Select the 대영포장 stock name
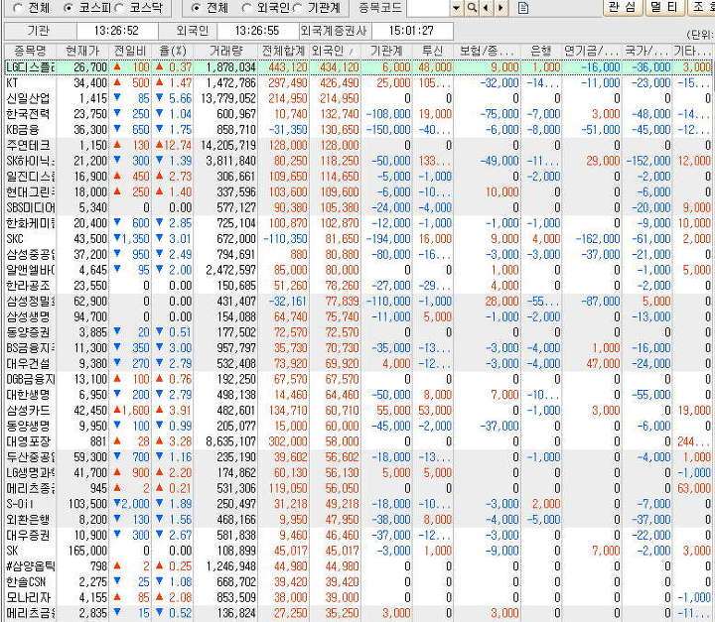The image size is (715, 622). coord(28,441)
